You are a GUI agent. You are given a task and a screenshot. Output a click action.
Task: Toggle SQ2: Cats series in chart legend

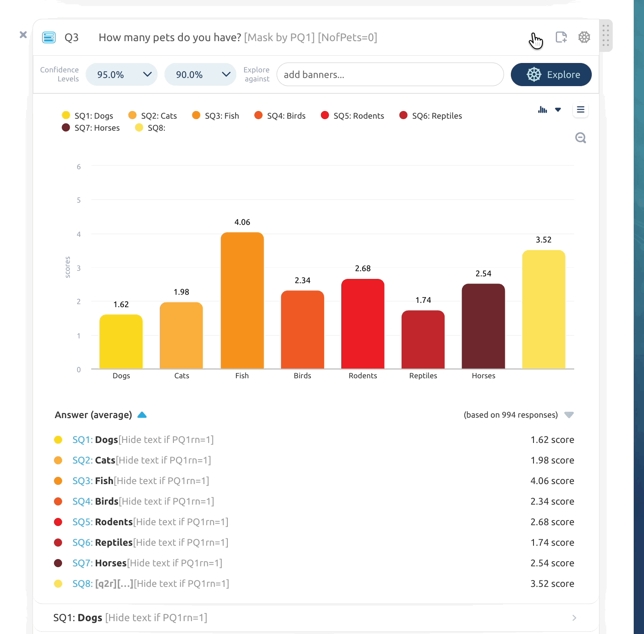(x=152, y=116)
